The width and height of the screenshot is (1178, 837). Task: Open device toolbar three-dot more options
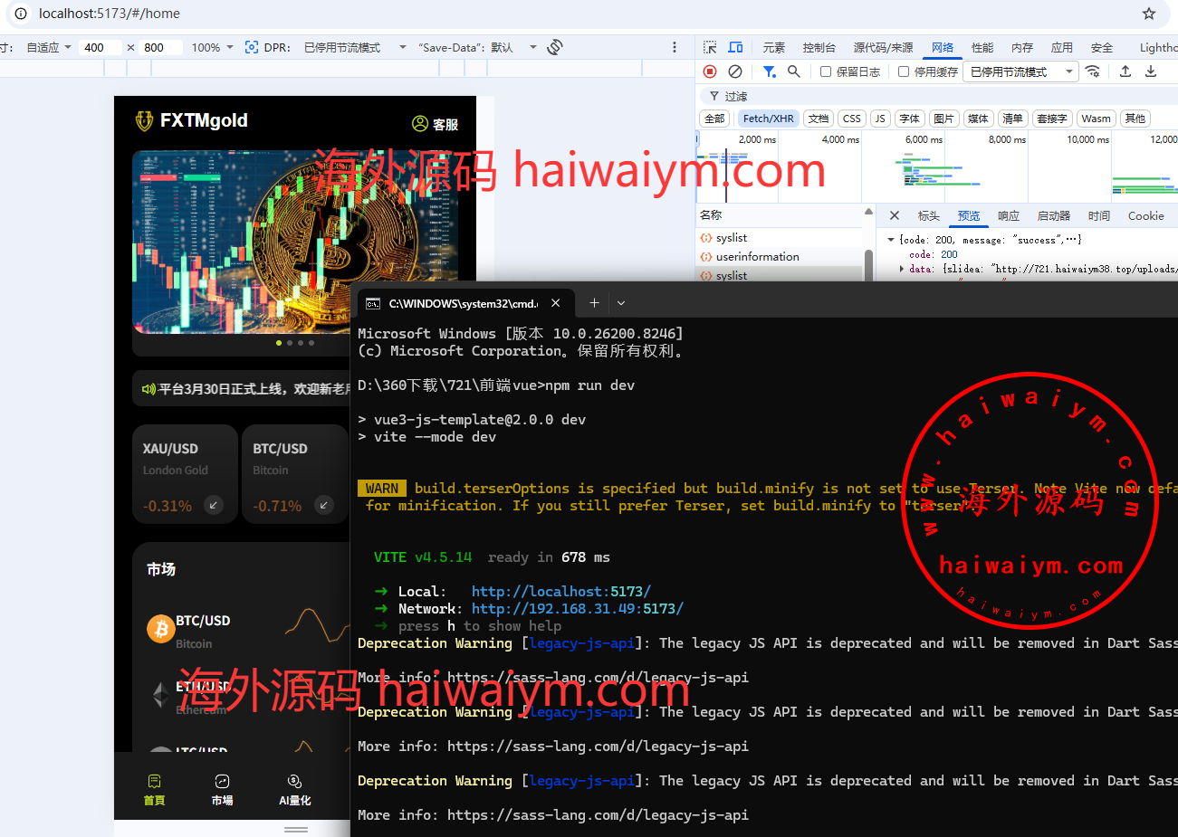[x=675, y=47]
